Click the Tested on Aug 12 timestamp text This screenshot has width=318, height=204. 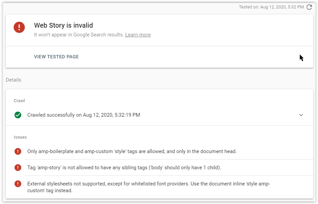[271, 7]
